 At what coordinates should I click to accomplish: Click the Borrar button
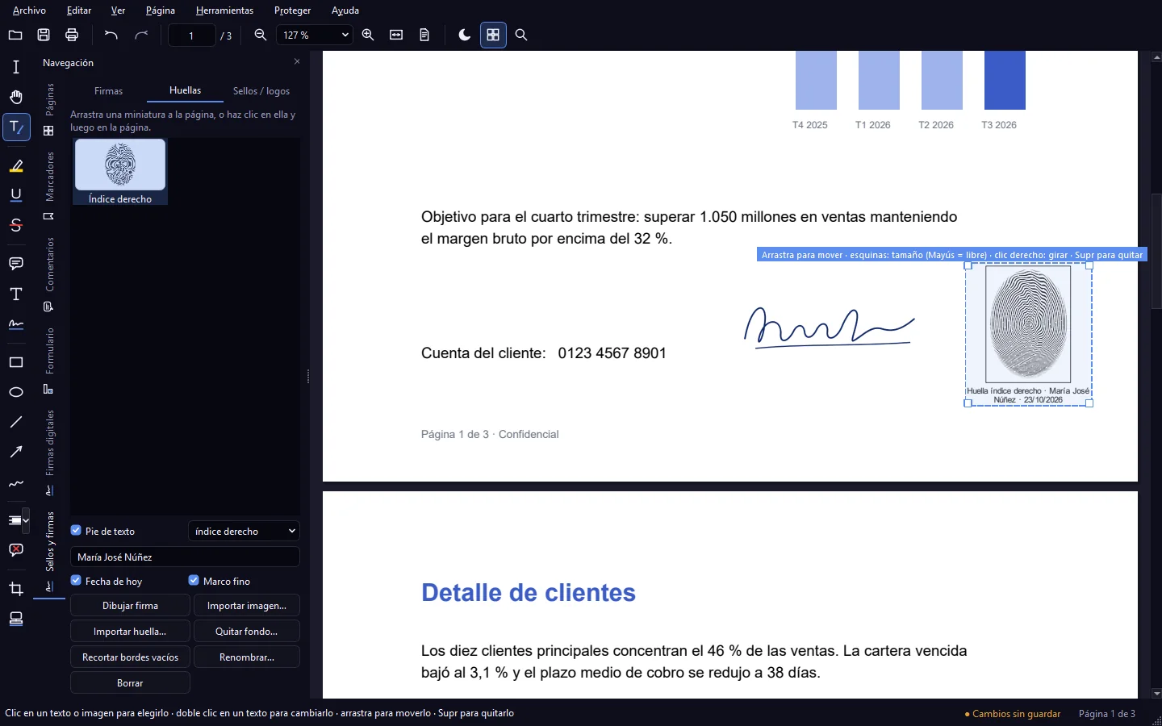[130, 683]
